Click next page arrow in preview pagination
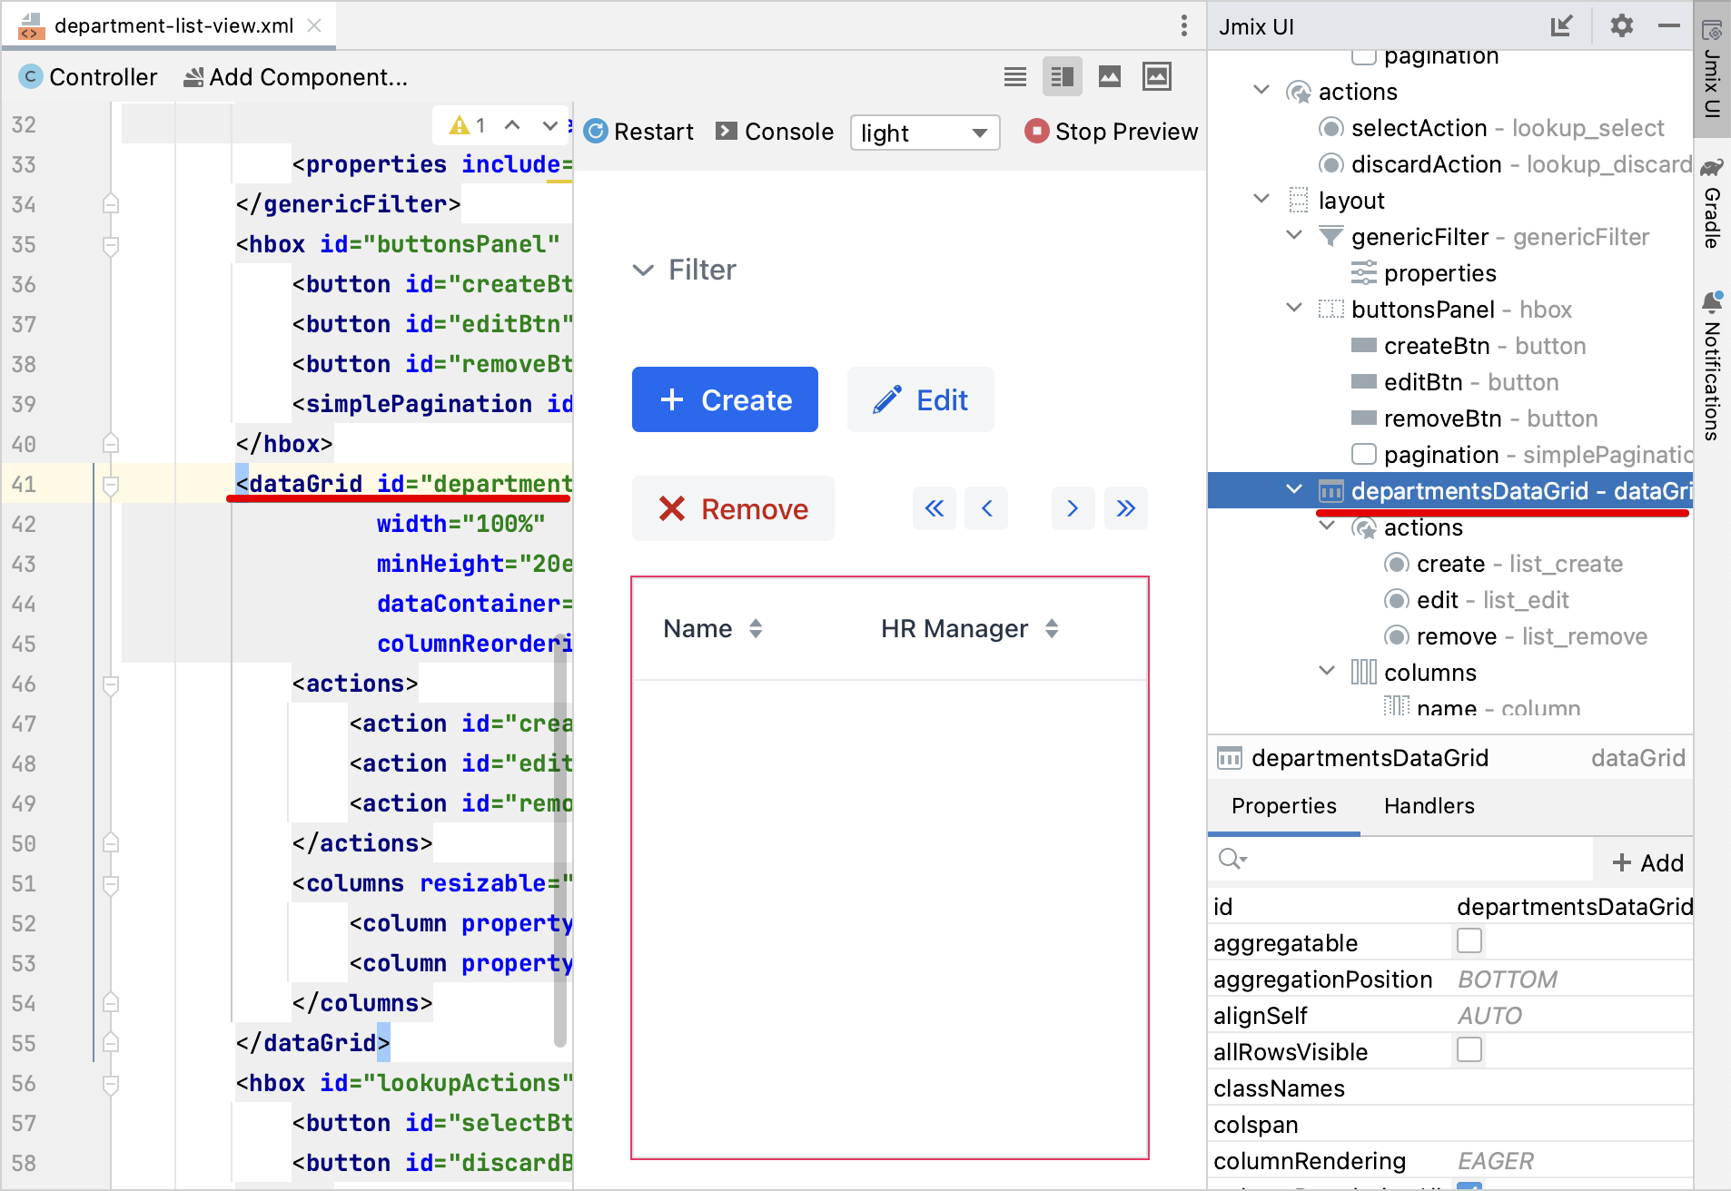Viewport: 1731px width, 1191px height. 1073,508
